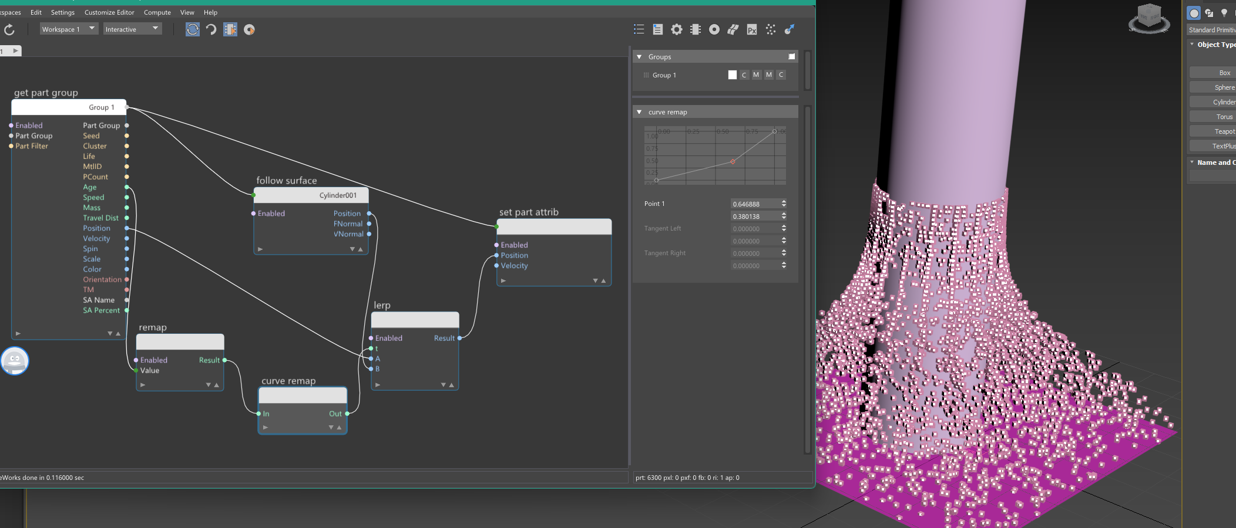Toggle the white box in Groups header
The image size is (1236, 528).
click(x=791, y=57)
